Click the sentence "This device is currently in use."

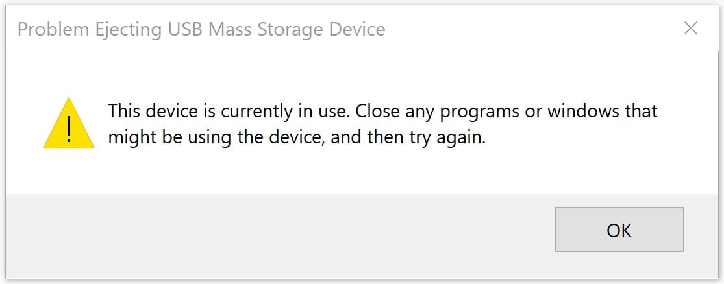tap(230, 111)
